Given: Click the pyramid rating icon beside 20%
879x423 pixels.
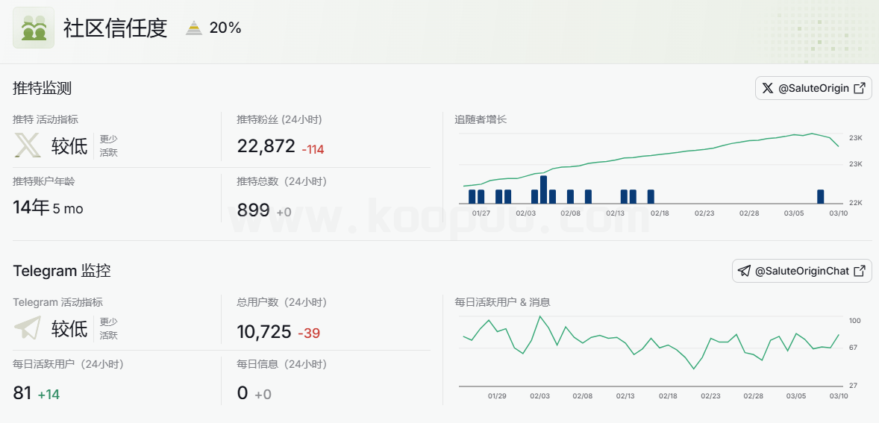Looking at the screenshot, I should pos(194,28).
